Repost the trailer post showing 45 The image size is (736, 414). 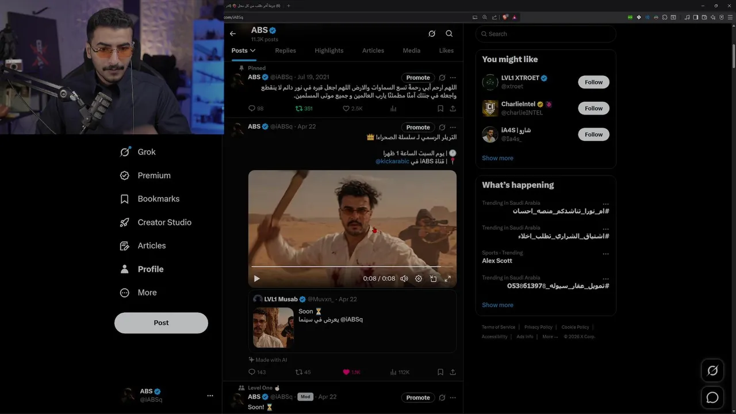[x=303, y=372]
